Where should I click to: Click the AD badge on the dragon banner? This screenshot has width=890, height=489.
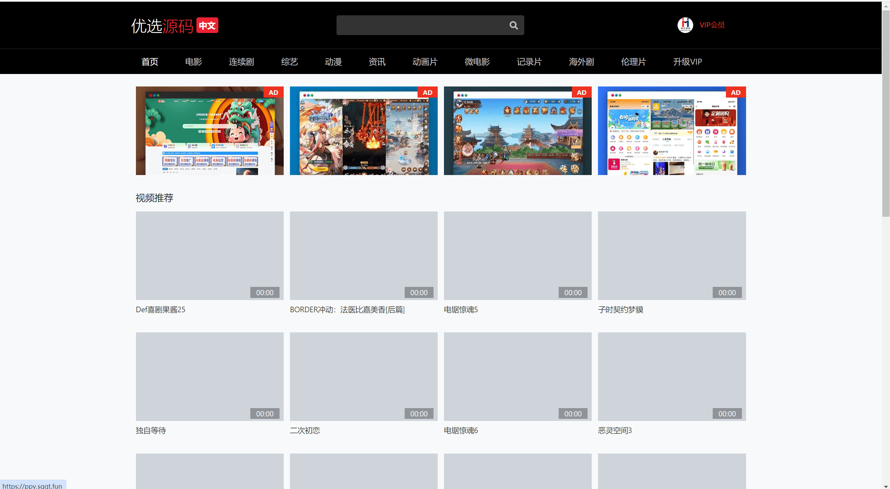[273, 92]
